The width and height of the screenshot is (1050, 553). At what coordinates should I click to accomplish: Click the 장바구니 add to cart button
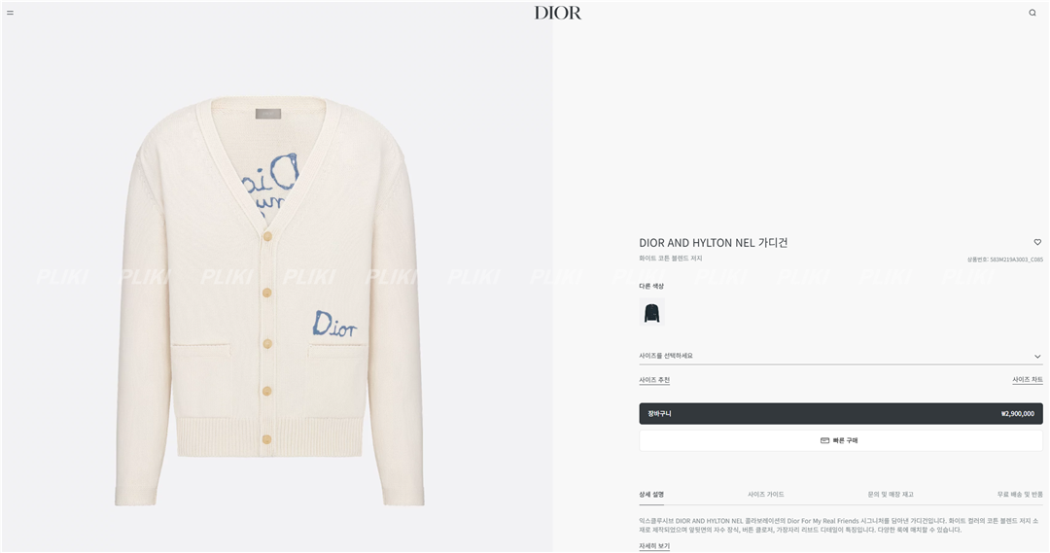click(840, 414)
